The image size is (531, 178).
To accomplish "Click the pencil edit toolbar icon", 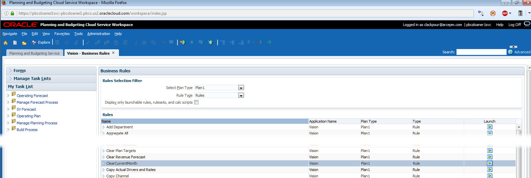I will click(x=88, y=42).
